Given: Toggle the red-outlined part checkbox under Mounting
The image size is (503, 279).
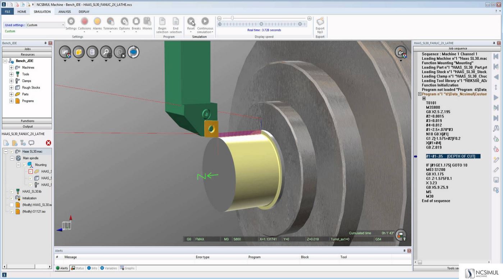Looking at the screenshot, I should 31,171.
